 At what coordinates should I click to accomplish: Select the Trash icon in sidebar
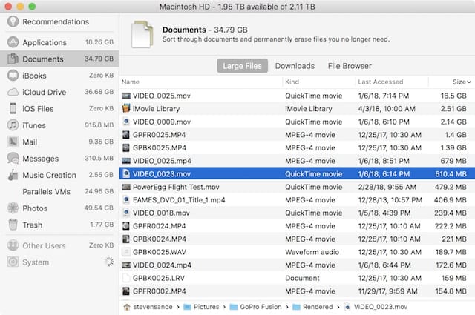point(13,225)
